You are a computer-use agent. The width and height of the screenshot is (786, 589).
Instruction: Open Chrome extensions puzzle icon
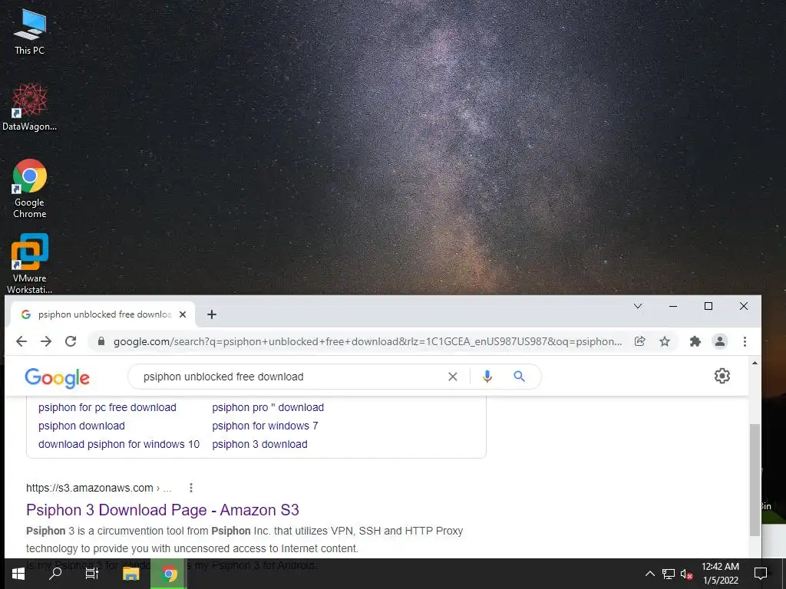click(x=695, y=341)
